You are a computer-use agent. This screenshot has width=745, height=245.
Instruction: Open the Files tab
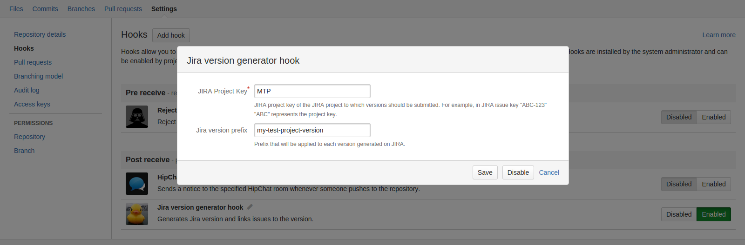pos(16,9)
